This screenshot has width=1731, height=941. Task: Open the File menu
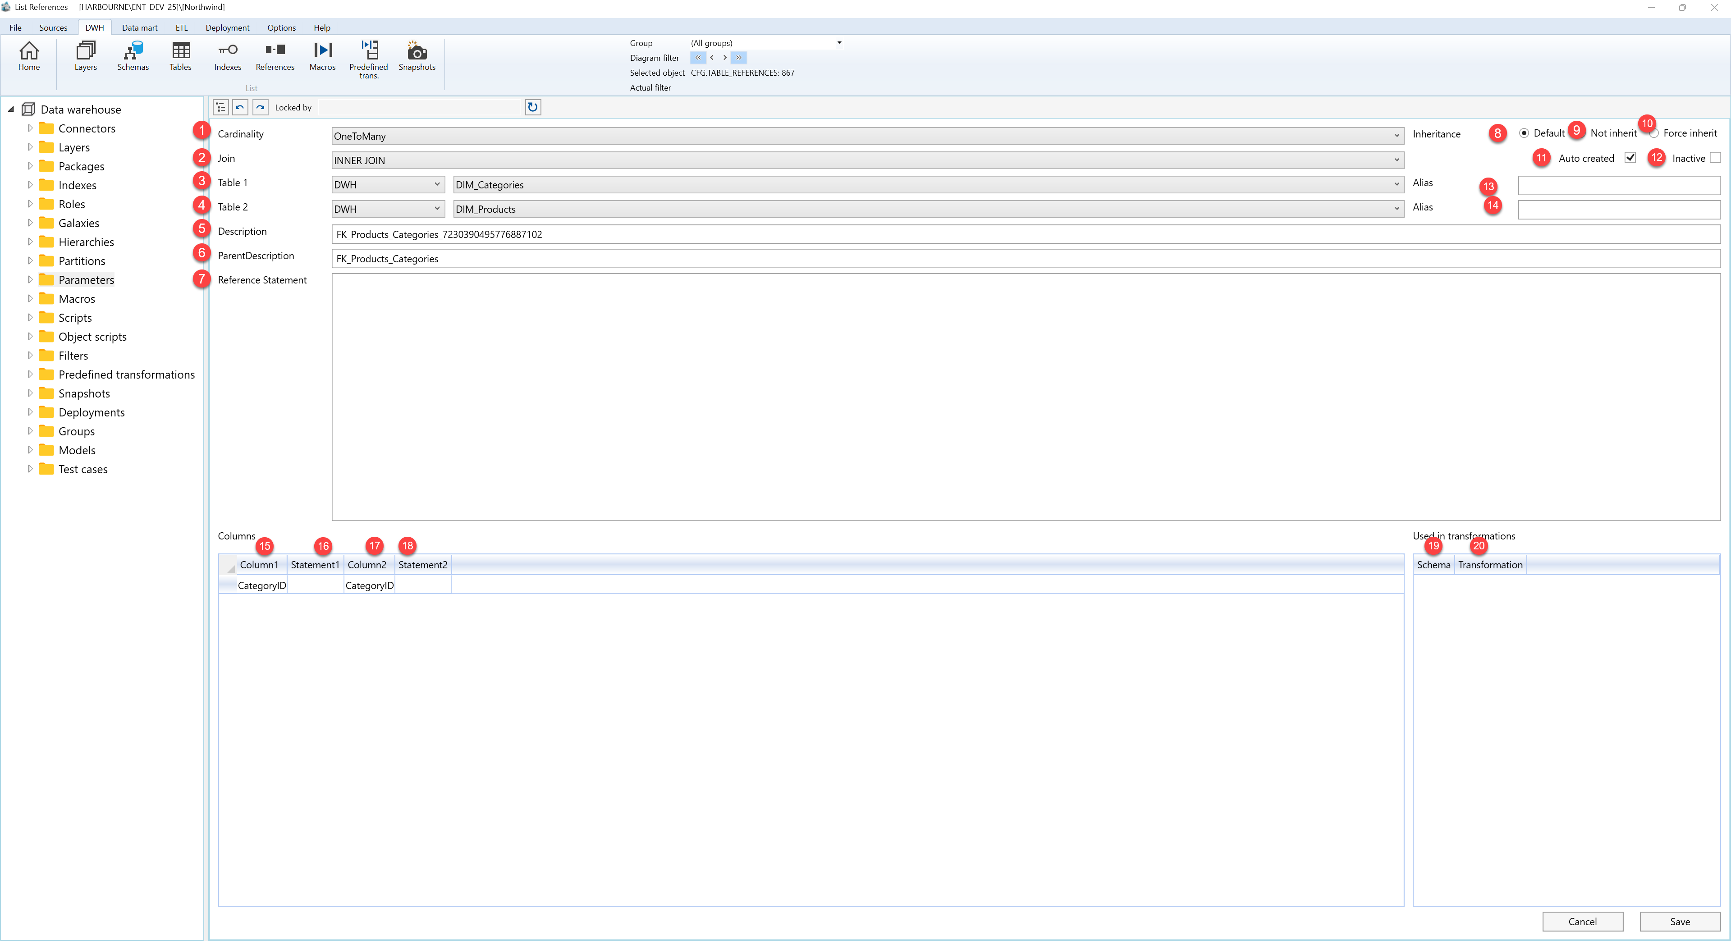click(x=15, y=27)
